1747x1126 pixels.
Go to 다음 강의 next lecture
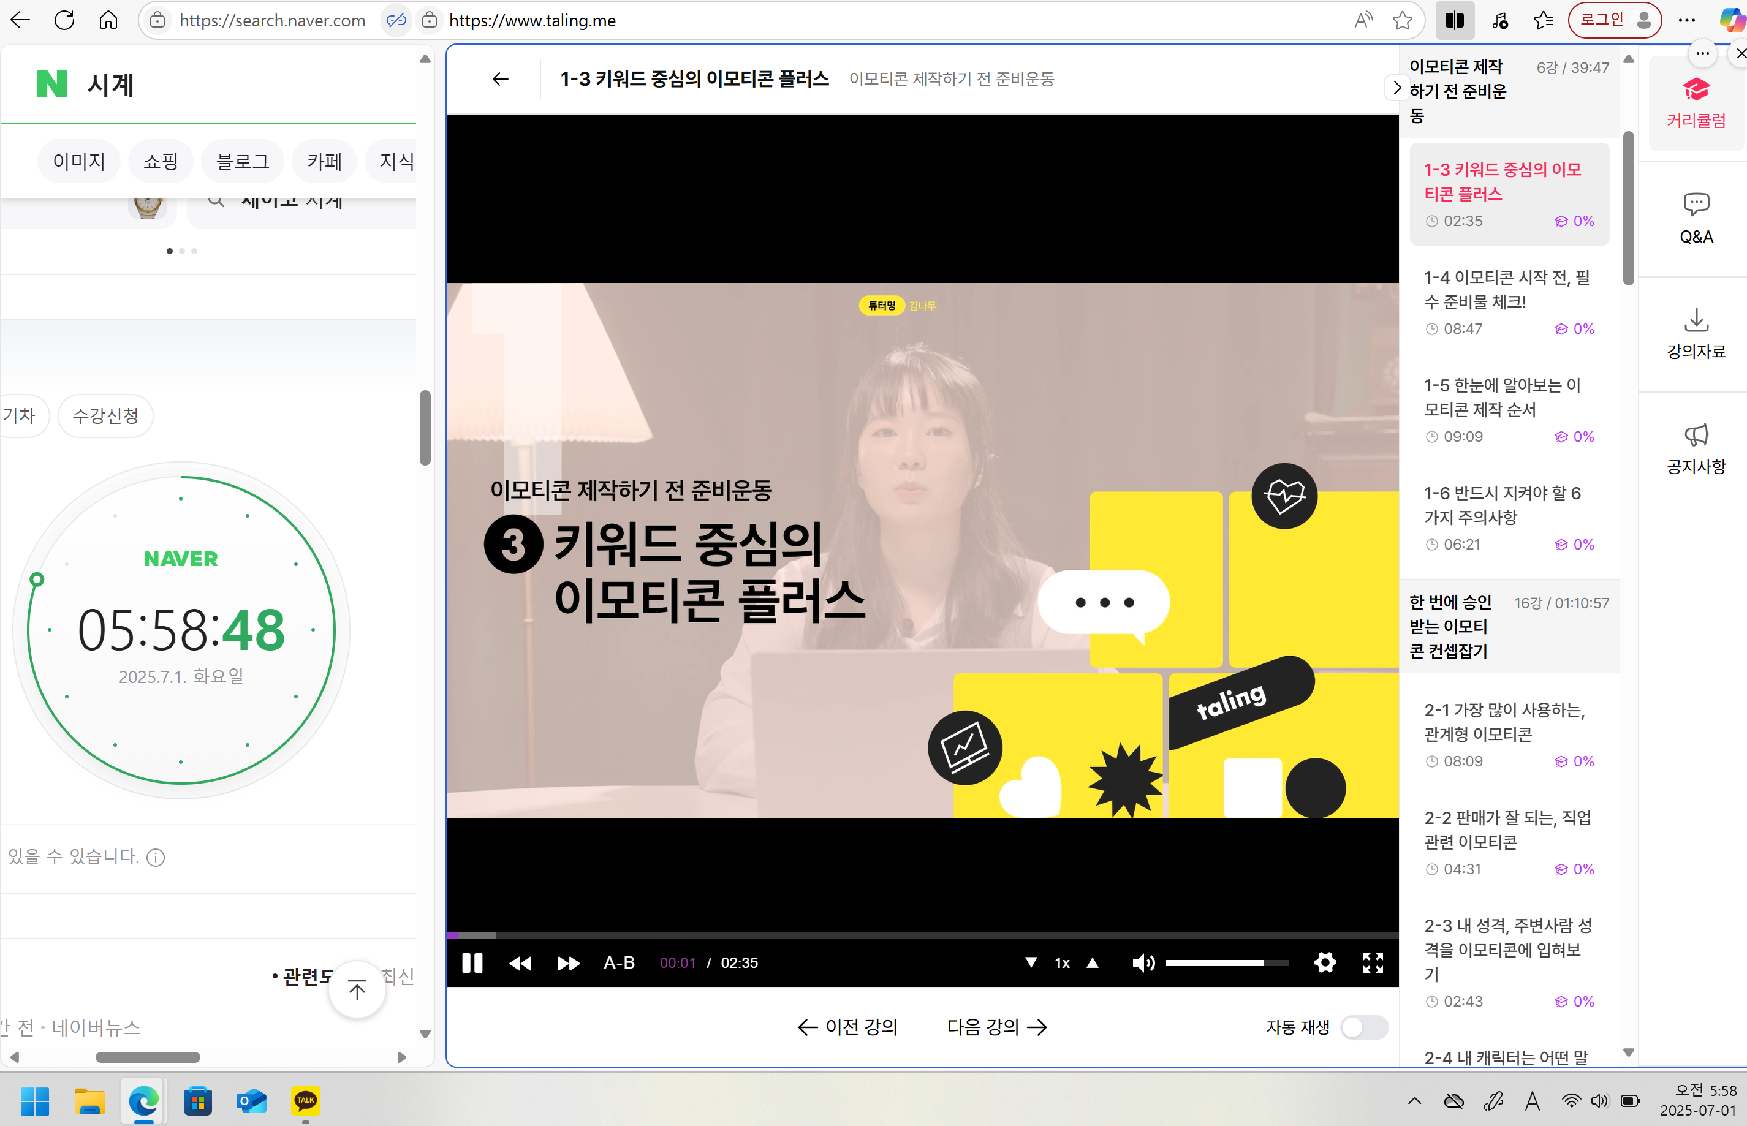[x=996, y=1027]
